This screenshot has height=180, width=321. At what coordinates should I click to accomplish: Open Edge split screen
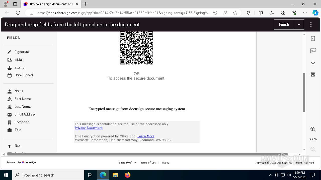(x=261, y=13)
